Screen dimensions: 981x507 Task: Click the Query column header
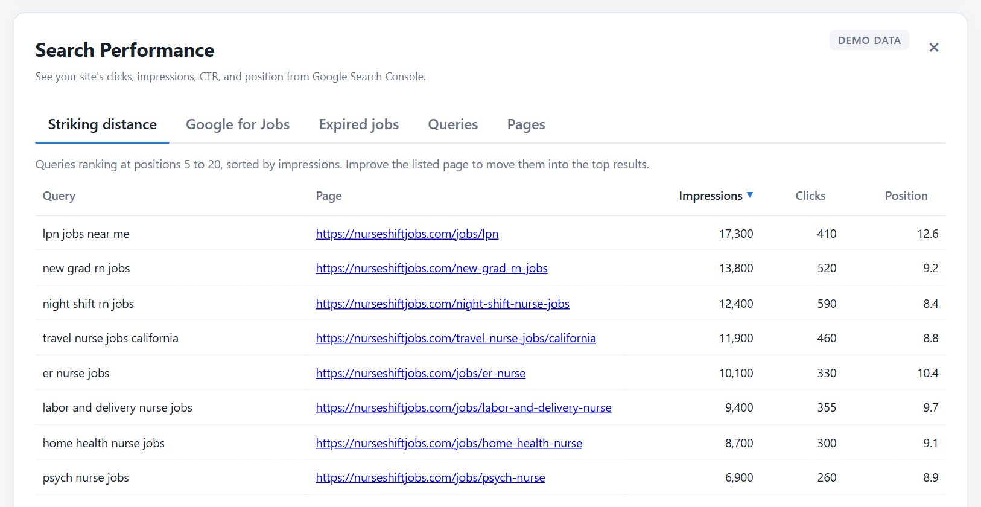click(x=59, y=196)
